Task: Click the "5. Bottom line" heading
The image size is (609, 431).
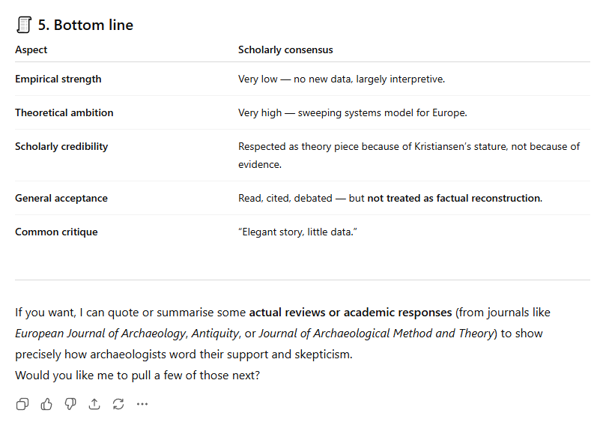Action: (85, 25)
